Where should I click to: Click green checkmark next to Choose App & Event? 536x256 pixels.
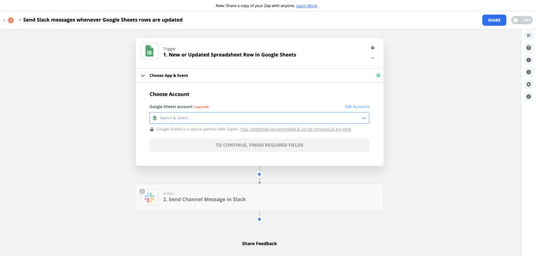378,75
